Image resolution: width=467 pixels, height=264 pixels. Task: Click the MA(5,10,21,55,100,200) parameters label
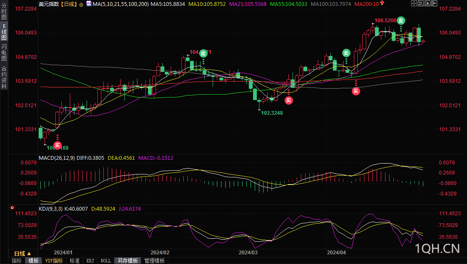(x=121, y=4)
